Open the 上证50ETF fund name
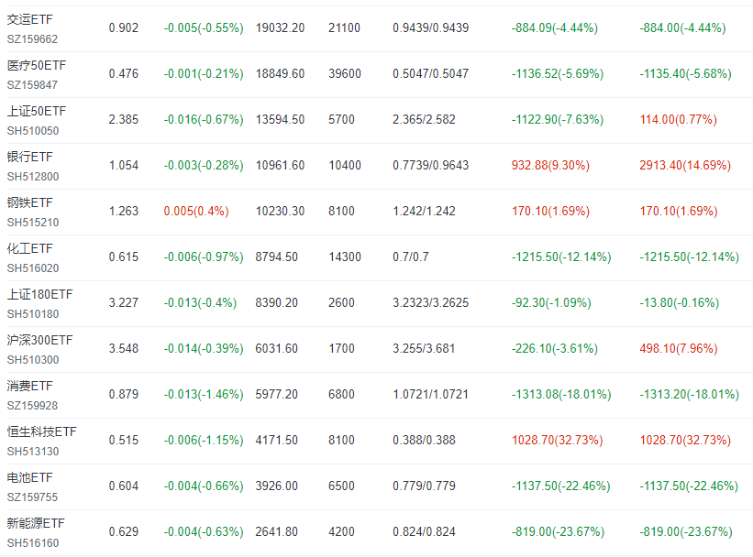 click(37, 111)
